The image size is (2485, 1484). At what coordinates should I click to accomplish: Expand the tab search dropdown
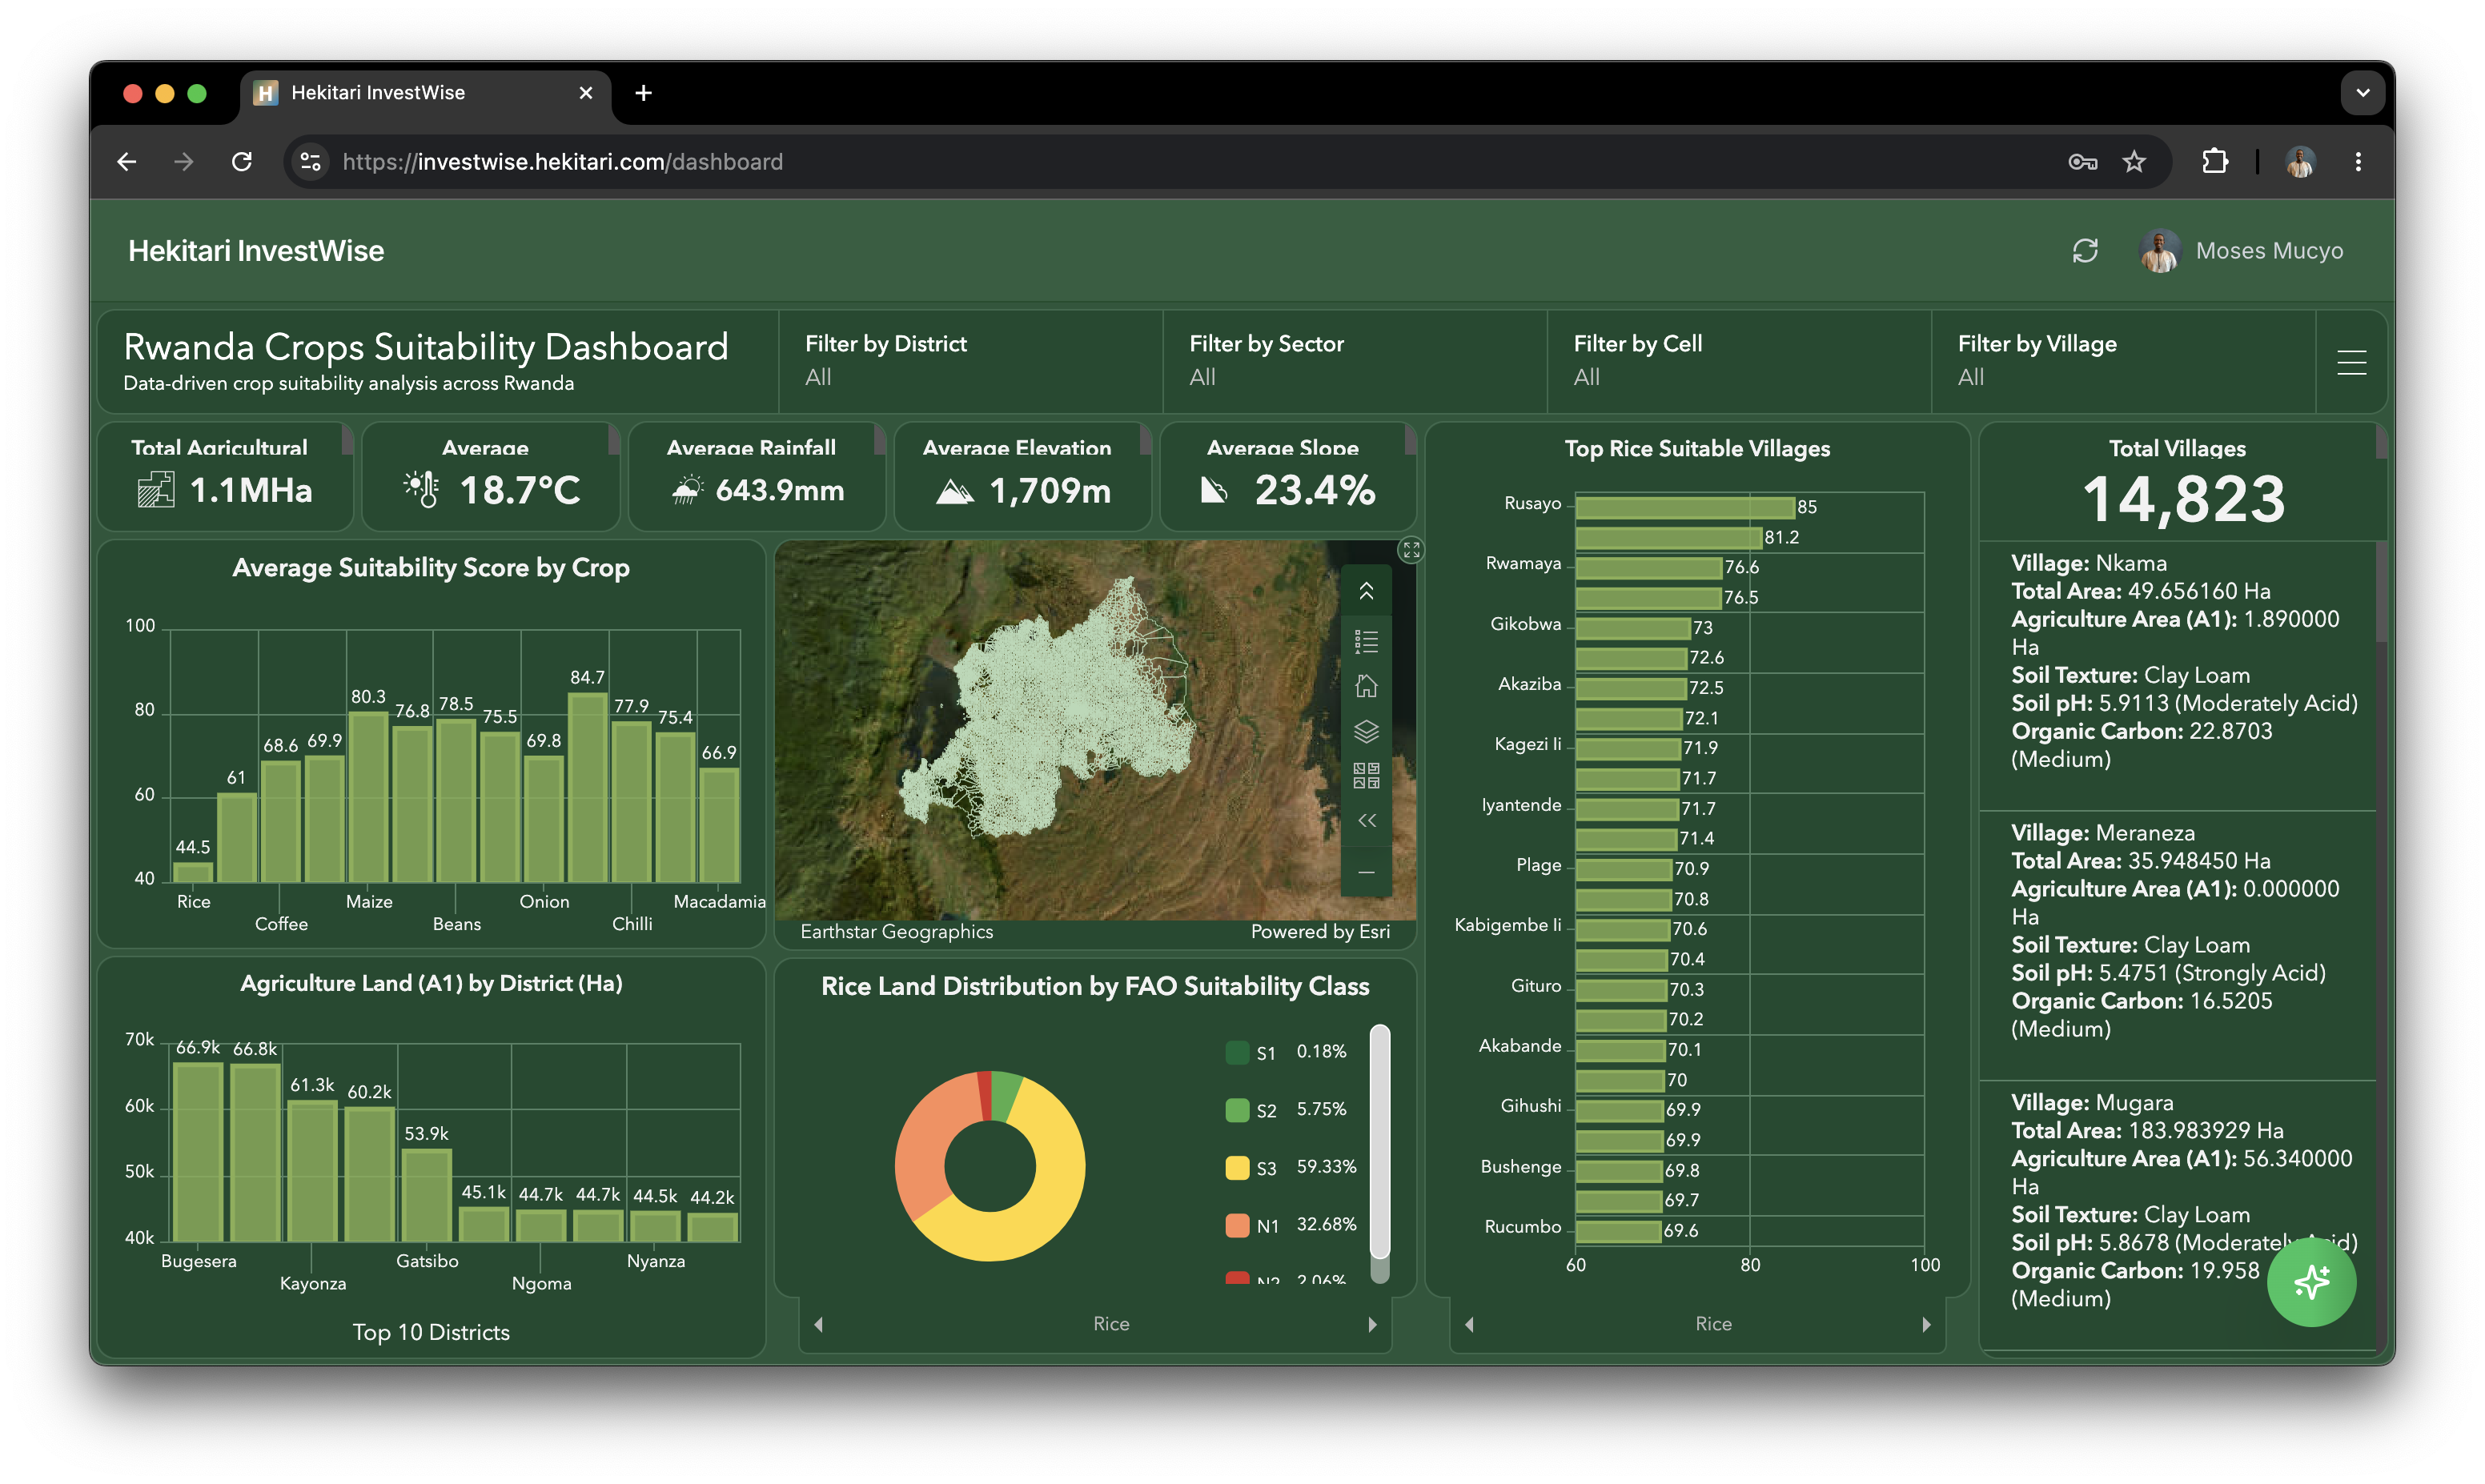(x=2362, y=93)
